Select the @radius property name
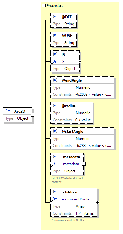 click(x=68, y=106)
